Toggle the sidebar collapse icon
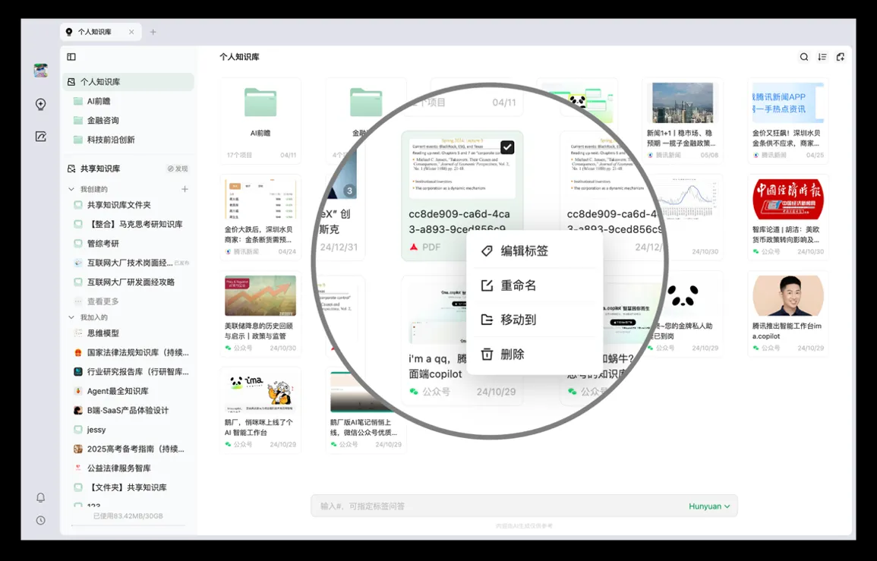Image resolution: width=877 pixels, height=561 pixels. click(x=71, y=57)
